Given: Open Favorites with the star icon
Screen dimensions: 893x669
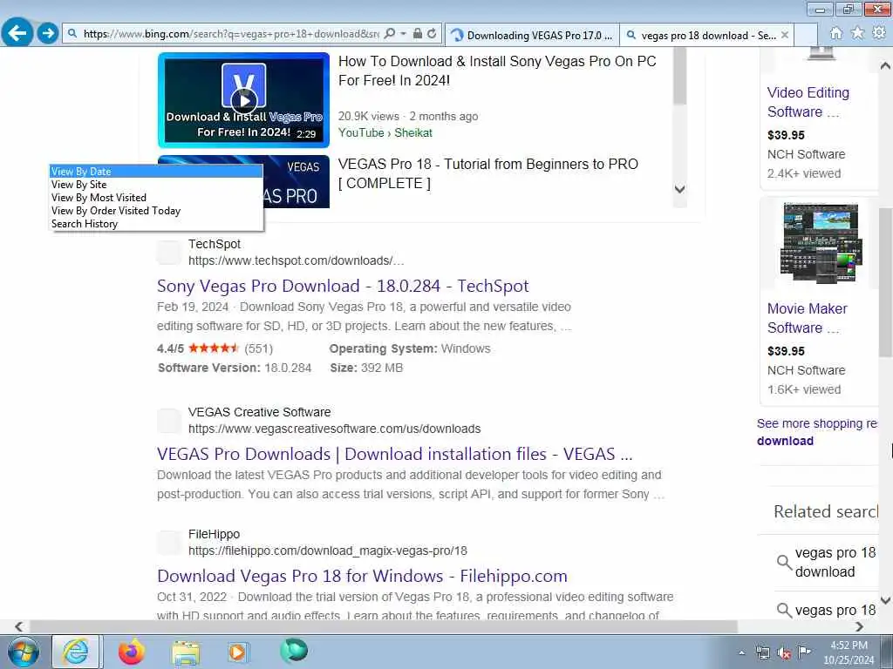Looking at the screenshot, I should (x=857, y=33).
